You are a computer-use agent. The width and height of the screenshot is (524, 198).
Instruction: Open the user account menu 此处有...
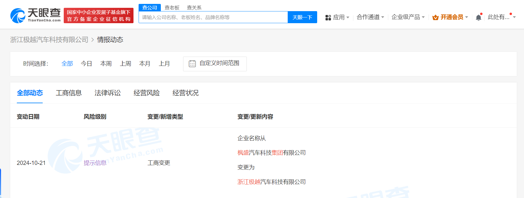click(x=501, y=17)
